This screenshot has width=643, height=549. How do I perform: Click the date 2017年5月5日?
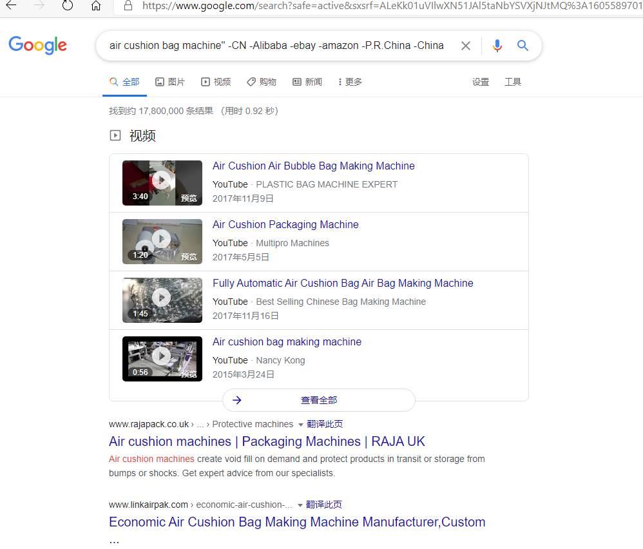(x=241, y=258)
